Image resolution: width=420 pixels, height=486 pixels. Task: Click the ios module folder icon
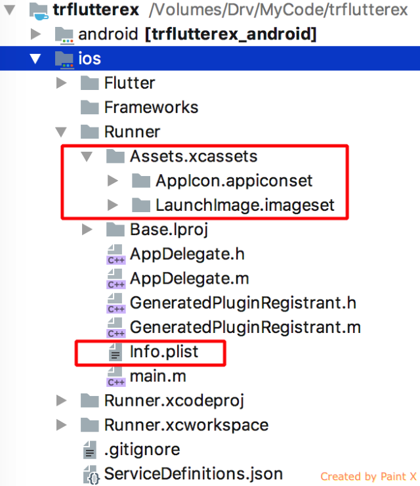tap(64, 59)
